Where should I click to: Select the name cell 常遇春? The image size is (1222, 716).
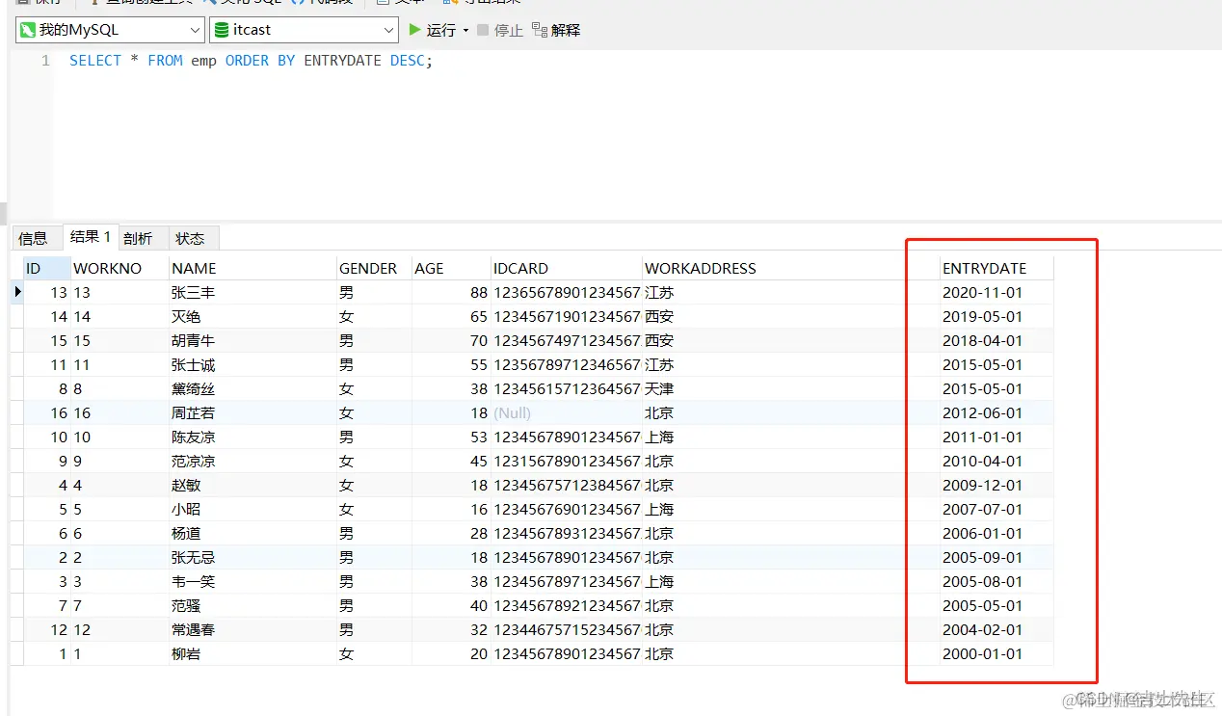coord(252,629)
